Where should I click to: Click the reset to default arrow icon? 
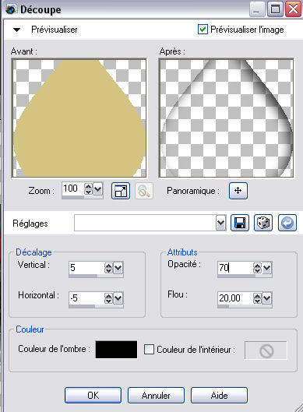coord(287,223)
